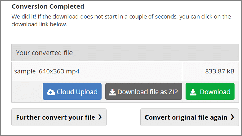
Task: Click the tray arrow icon on ZIP button
Action: pos(112,92)
